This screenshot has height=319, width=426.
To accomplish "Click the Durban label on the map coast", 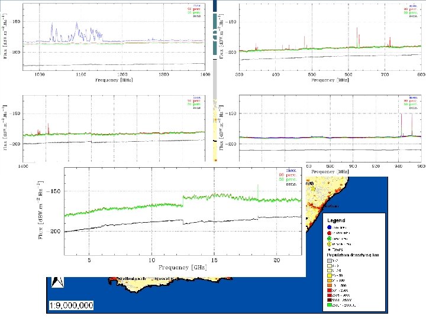I will (331, 206).
